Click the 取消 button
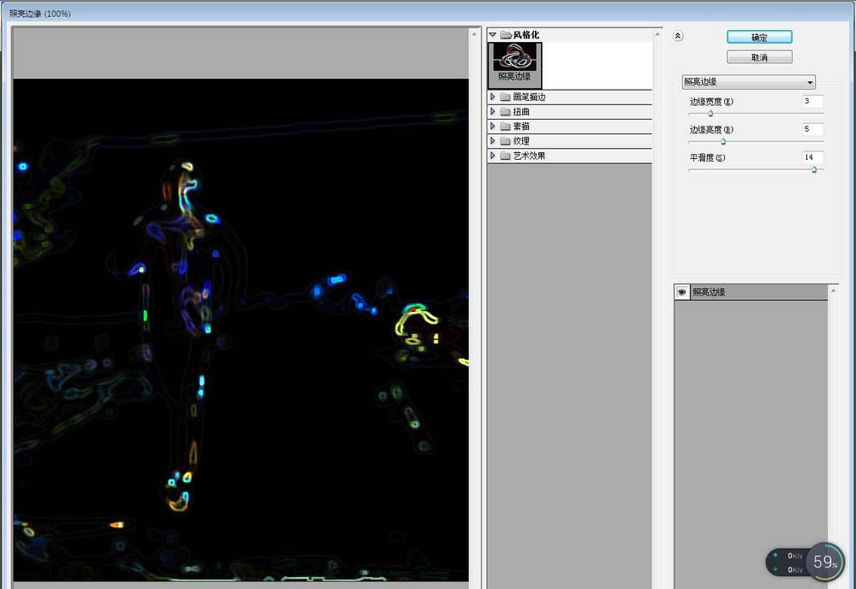The height and width of the screenshot is (589, 856). (759, 57)
